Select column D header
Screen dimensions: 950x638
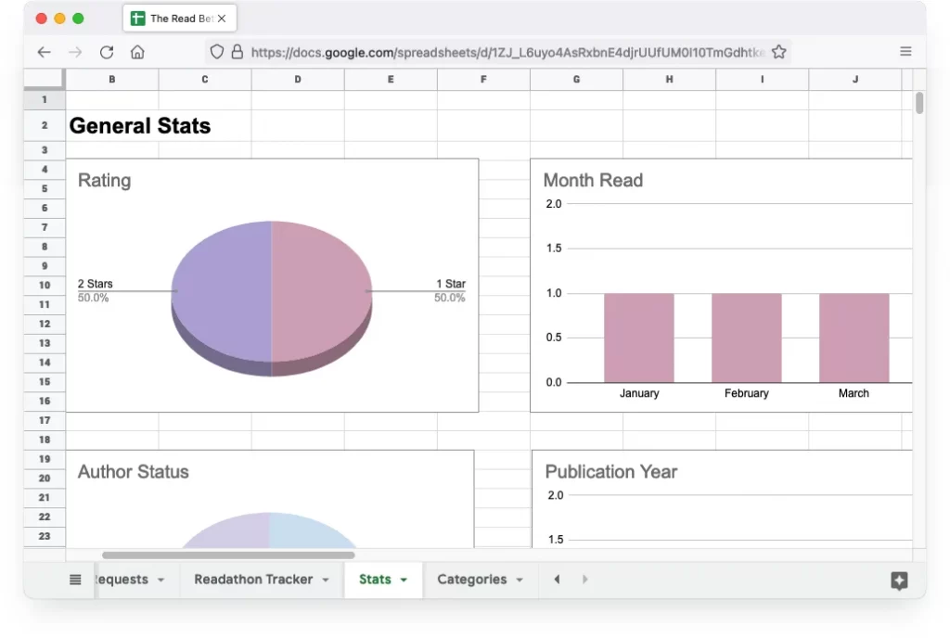tap(298, 80)
